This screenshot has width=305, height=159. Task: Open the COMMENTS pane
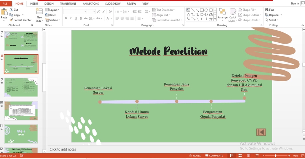tap(214, 156)
